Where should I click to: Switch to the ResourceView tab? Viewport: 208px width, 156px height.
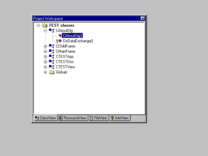tap(73, 118)
